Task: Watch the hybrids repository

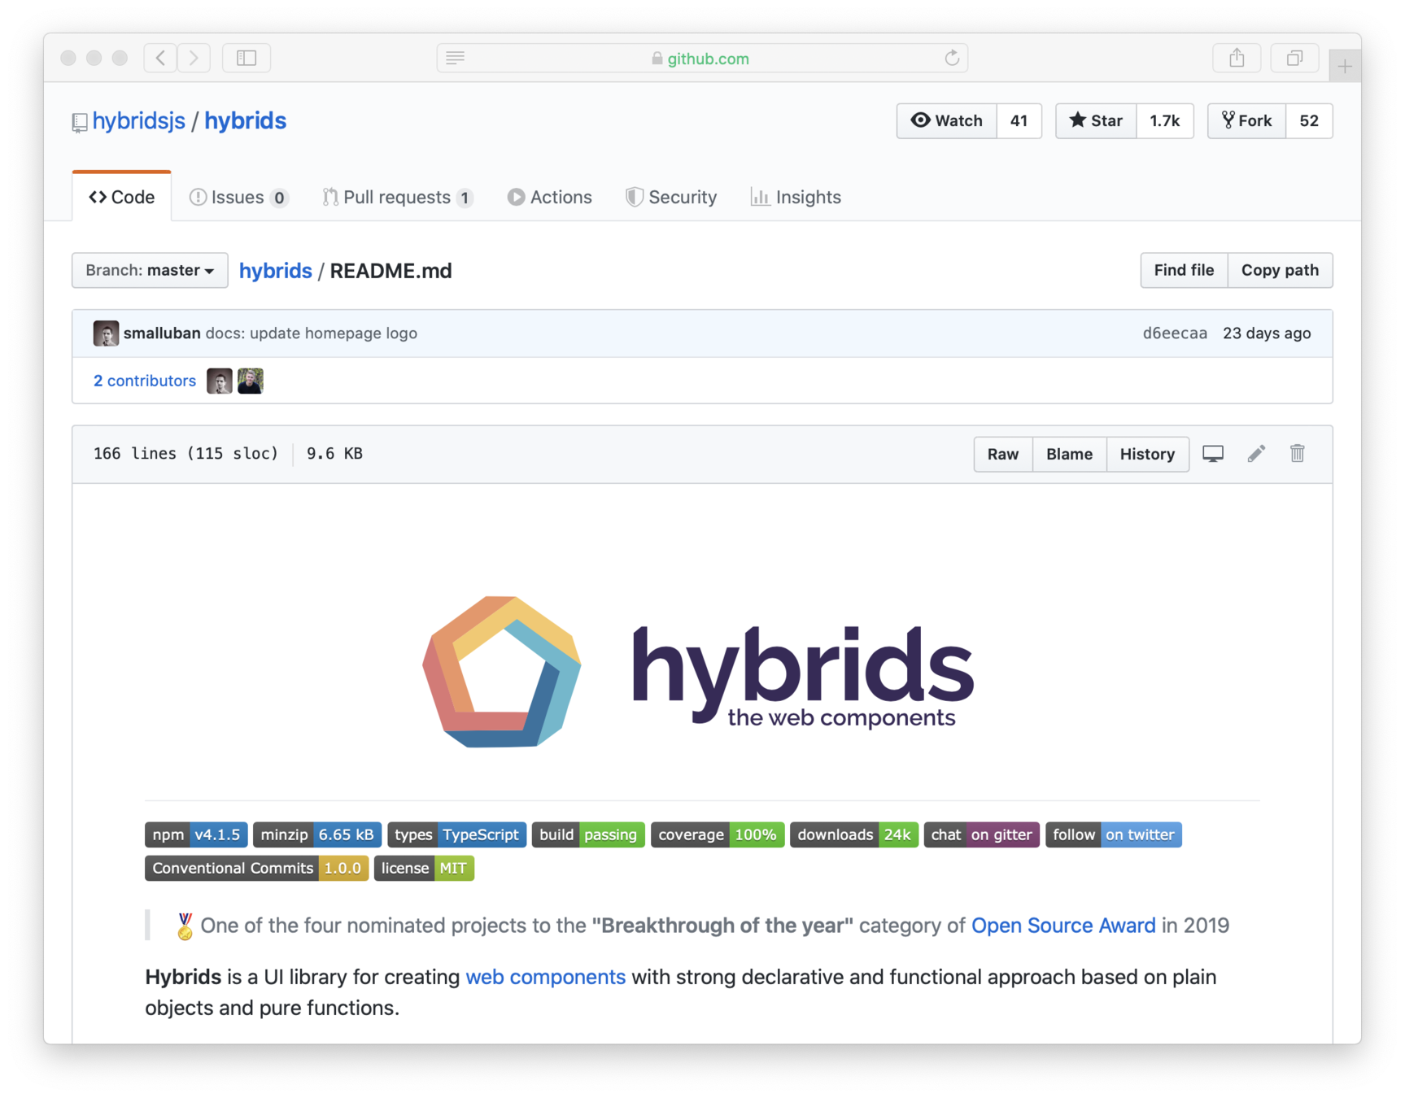Action: click(x=947, y=121)
